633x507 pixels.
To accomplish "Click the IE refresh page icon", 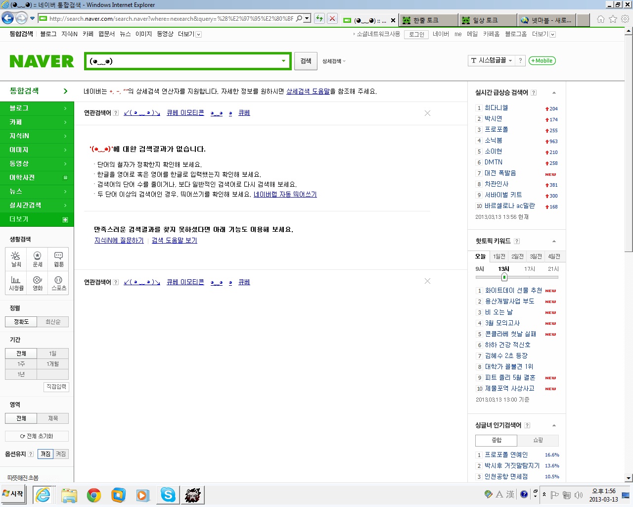I will click(x=319, y=19).
